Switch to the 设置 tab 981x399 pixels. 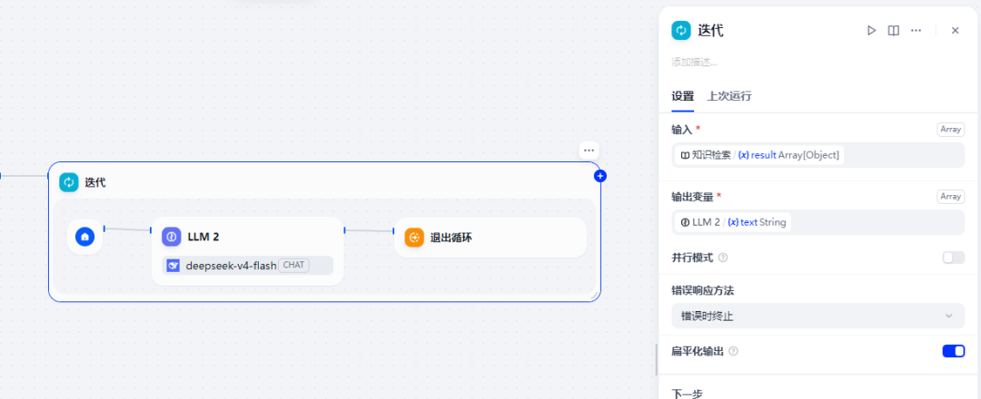tap(682, 96)
